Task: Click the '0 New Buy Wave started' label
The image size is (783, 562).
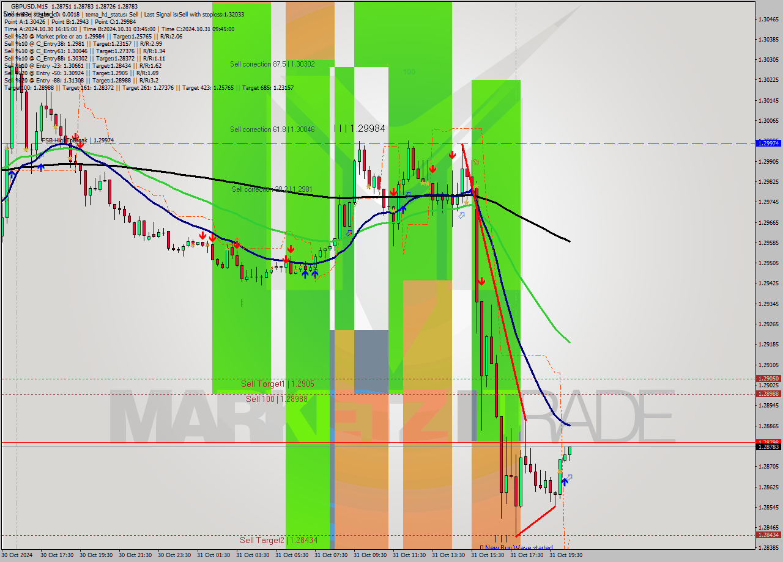Action: pyautogui.click(x=516, y=548)
